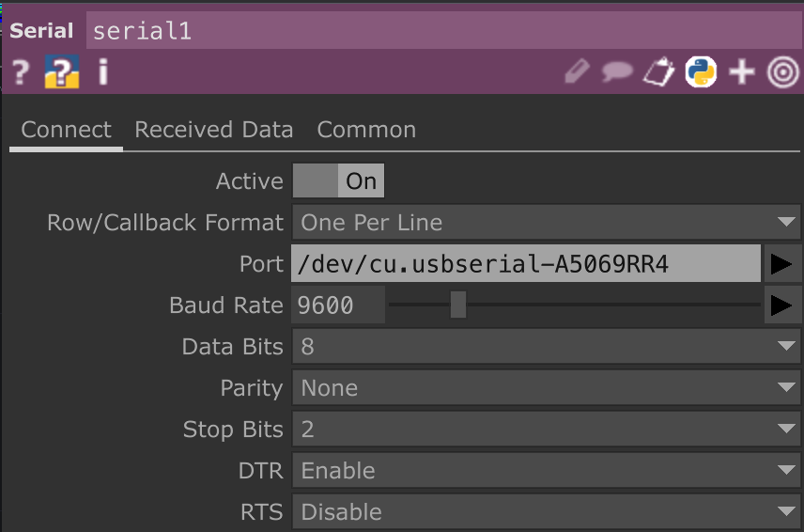Click the Baud Rate slider handle
The image size is (804, 532).
click(458, 305)
